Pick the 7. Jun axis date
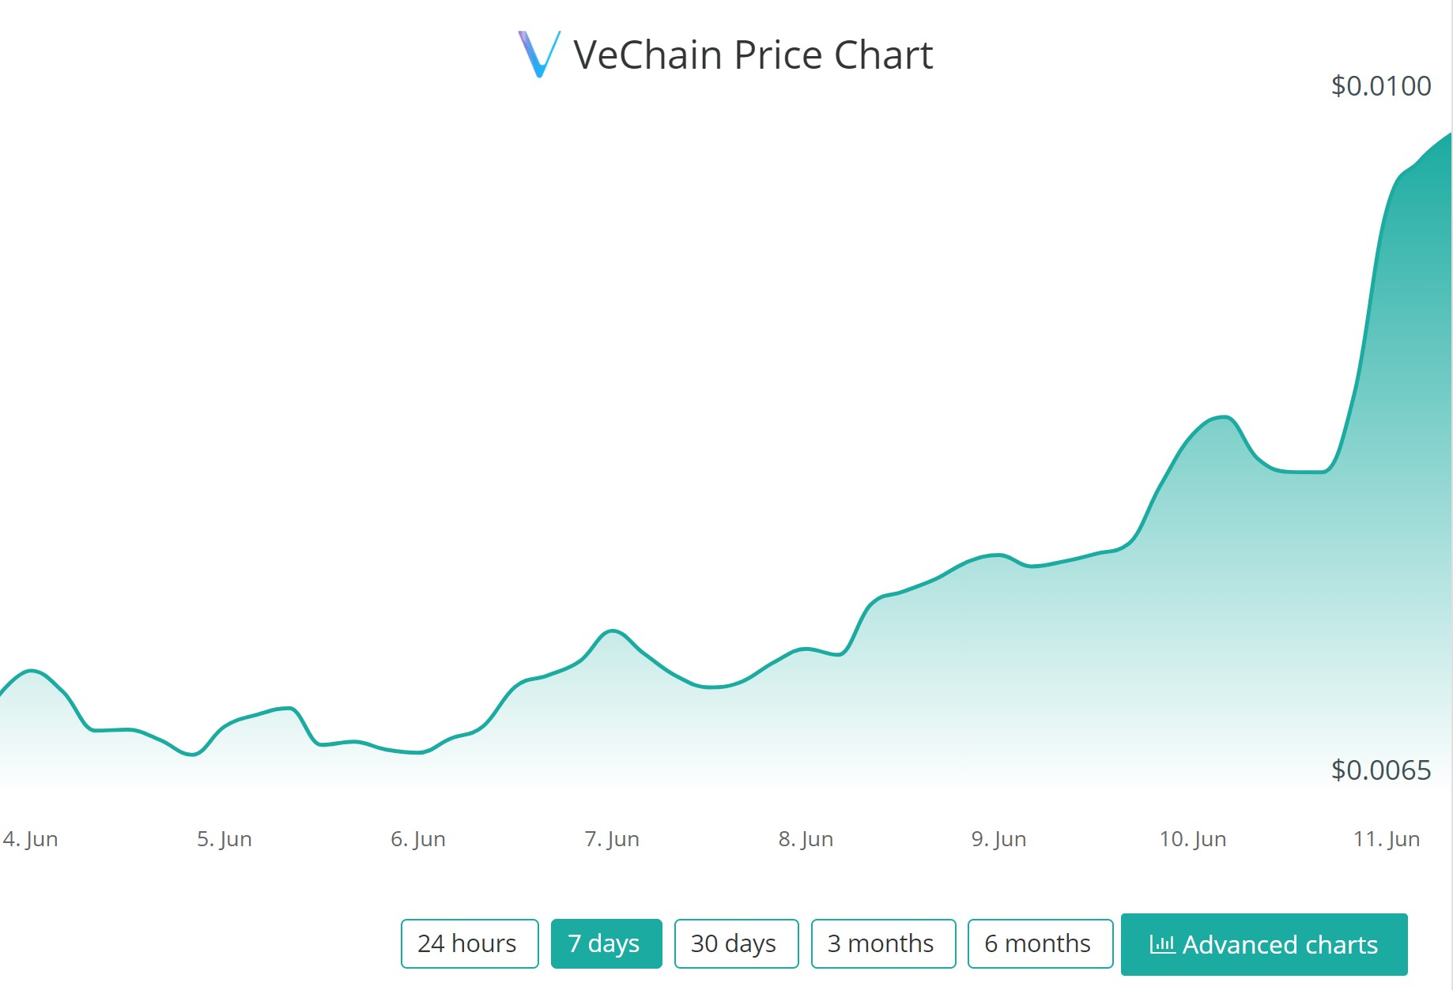Image resolution: width=1453 pixels, height=990 pixels. click(x=612, y=839)
